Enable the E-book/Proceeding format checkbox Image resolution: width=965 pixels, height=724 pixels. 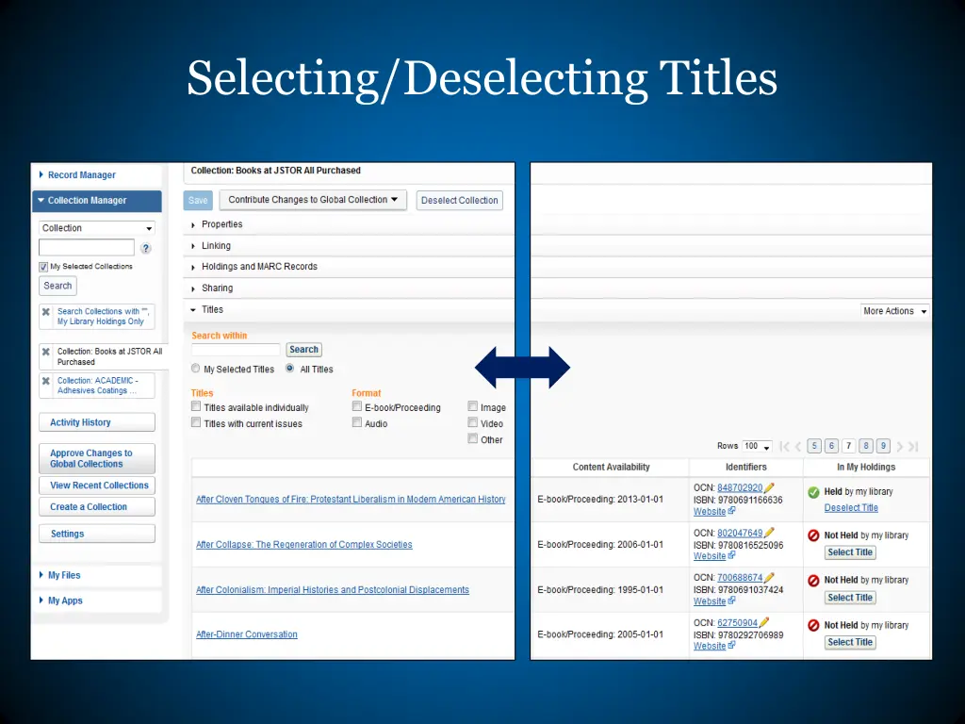coord(357,407)
